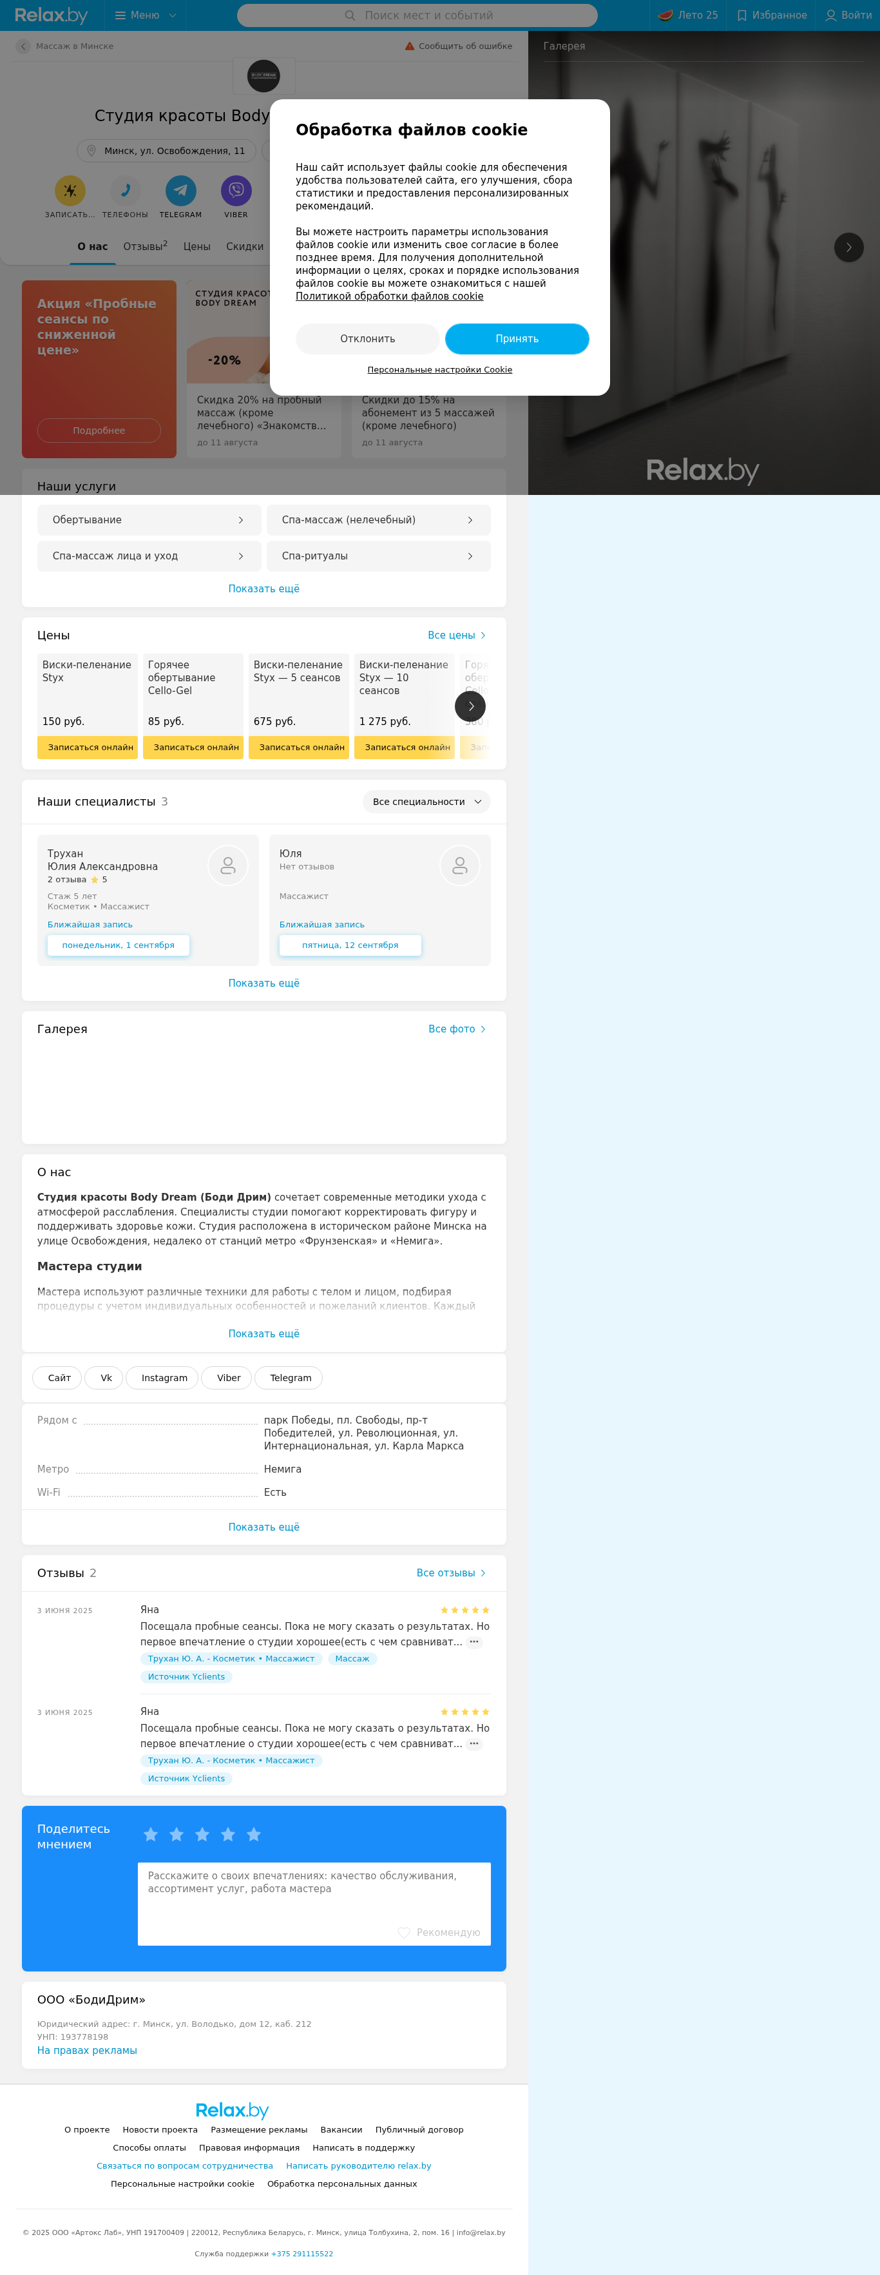Open the Telegram link chip
This screenshot has height=2275, width=880.
point(289,1378)
